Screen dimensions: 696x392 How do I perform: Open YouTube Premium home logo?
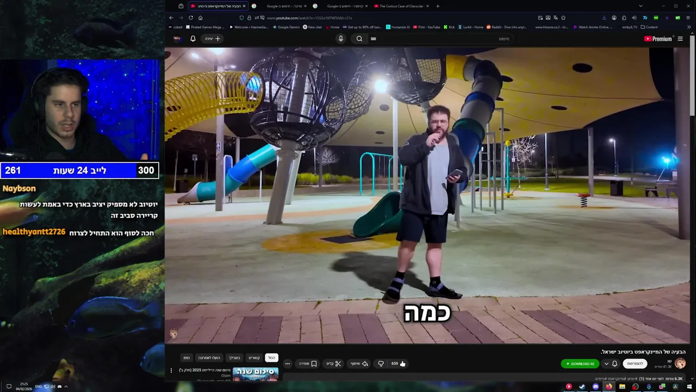658,39
